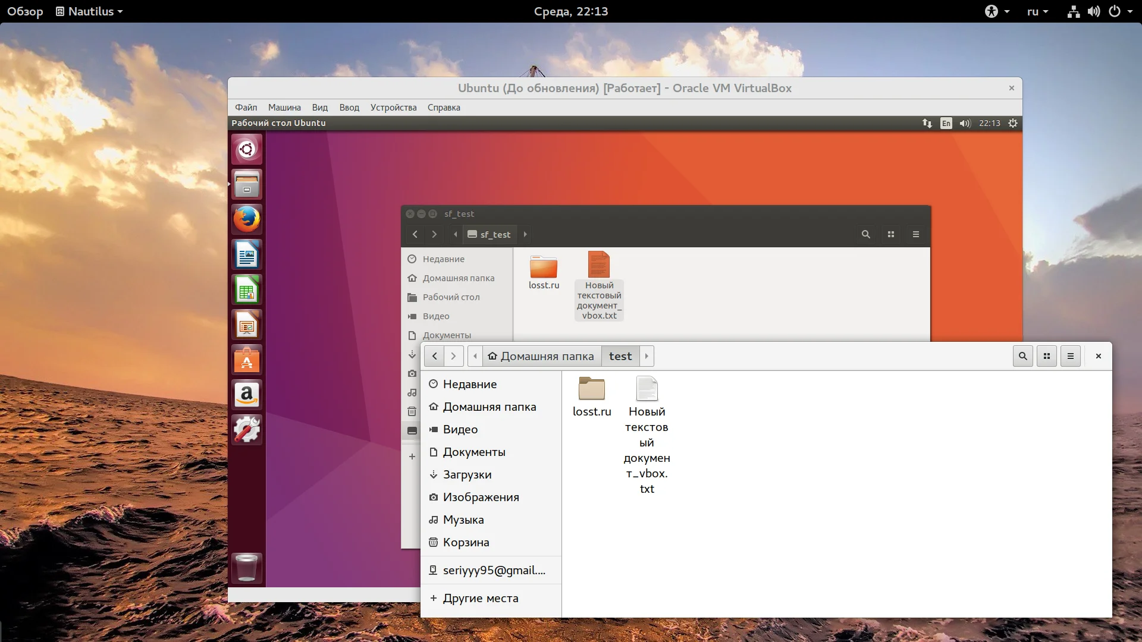Launch LibreOffice Writer from the launcher
The height and width of the screenshot is (642, 1142).
246,255
